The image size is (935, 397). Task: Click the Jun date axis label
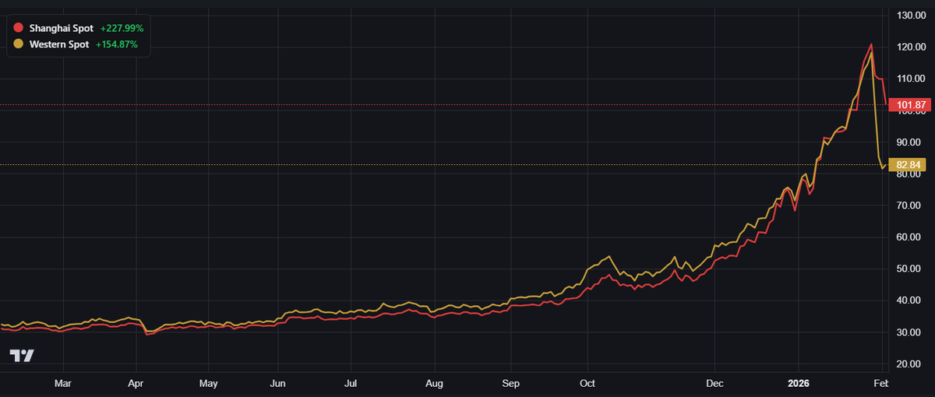[x=278, y=384]
